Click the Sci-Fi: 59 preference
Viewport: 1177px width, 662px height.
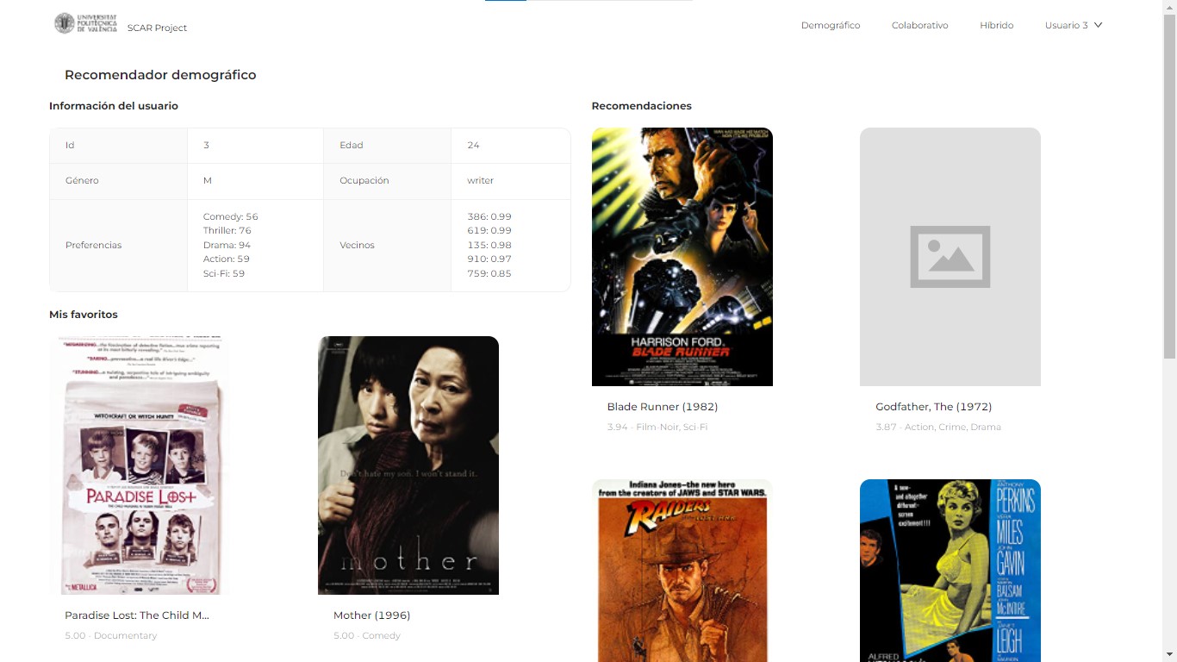coord(224,273)
